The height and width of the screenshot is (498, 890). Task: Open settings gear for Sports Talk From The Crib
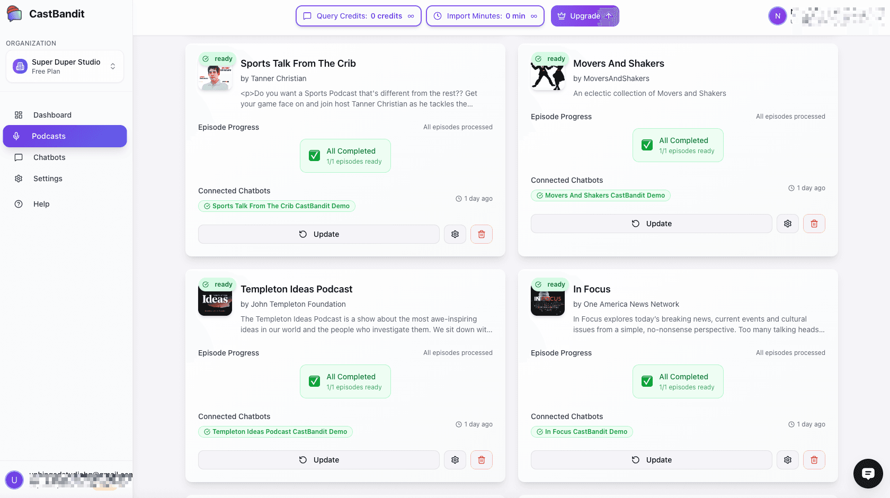click(455, 234)
